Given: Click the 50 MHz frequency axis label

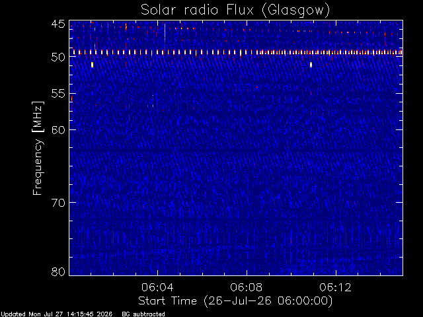Looking at the screenshot, I should (58, 57).
